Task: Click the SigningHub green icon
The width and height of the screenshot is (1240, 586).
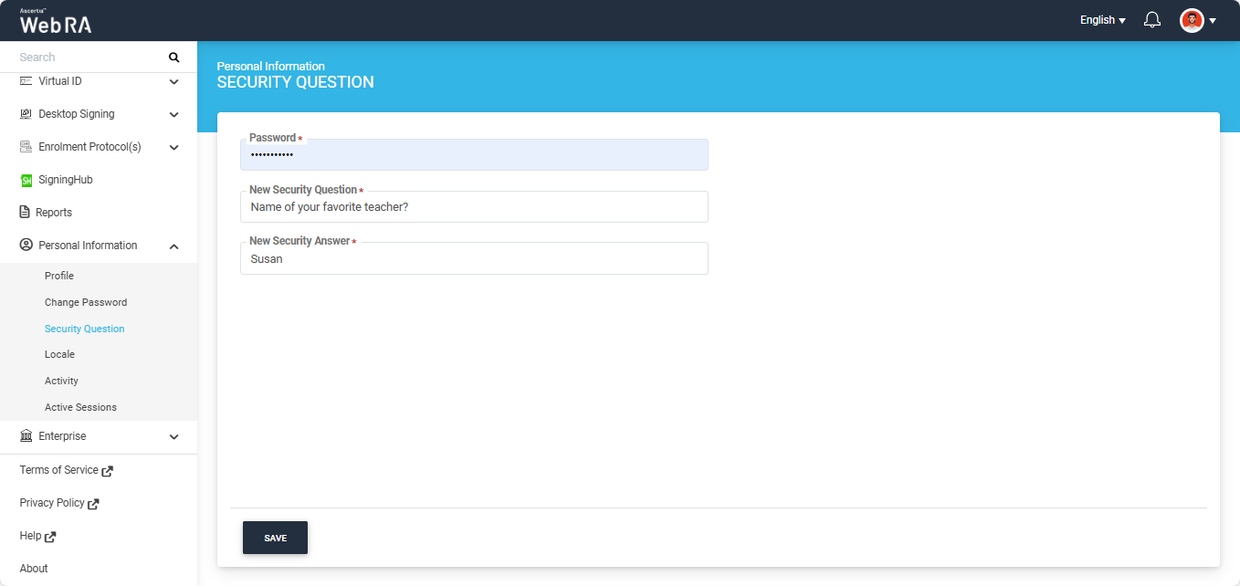Action: pyautogui.click(x=26, y=181)
